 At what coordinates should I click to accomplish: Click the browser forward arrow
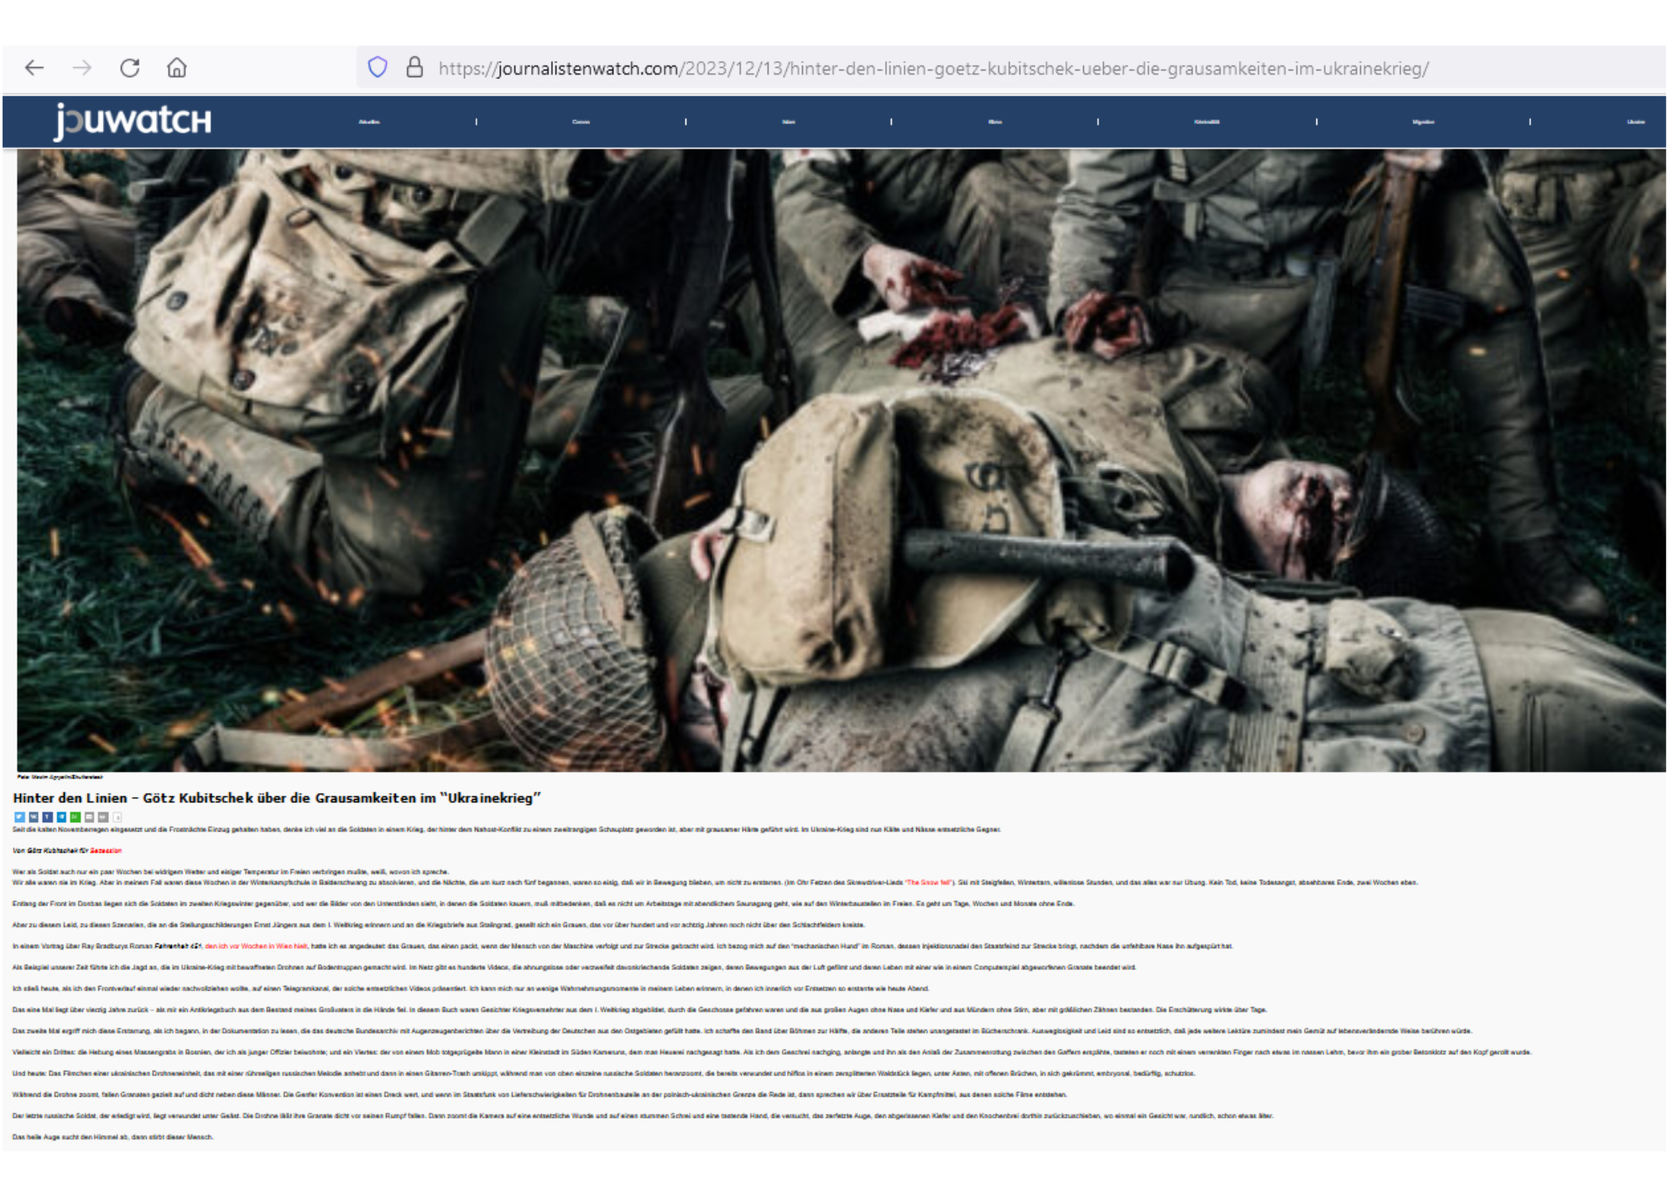(x=81, y=68)
